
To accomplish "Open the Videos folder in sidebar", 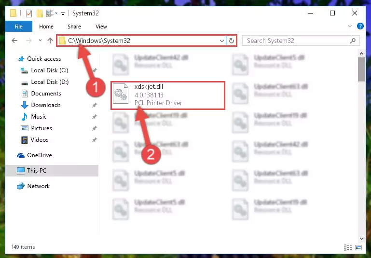I will click(x=35, y=140).
